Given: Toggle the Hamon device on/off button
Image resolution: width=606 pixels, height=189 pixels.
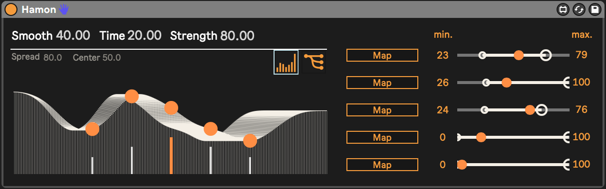Looking at the screenshot, I should coord(10,9).
